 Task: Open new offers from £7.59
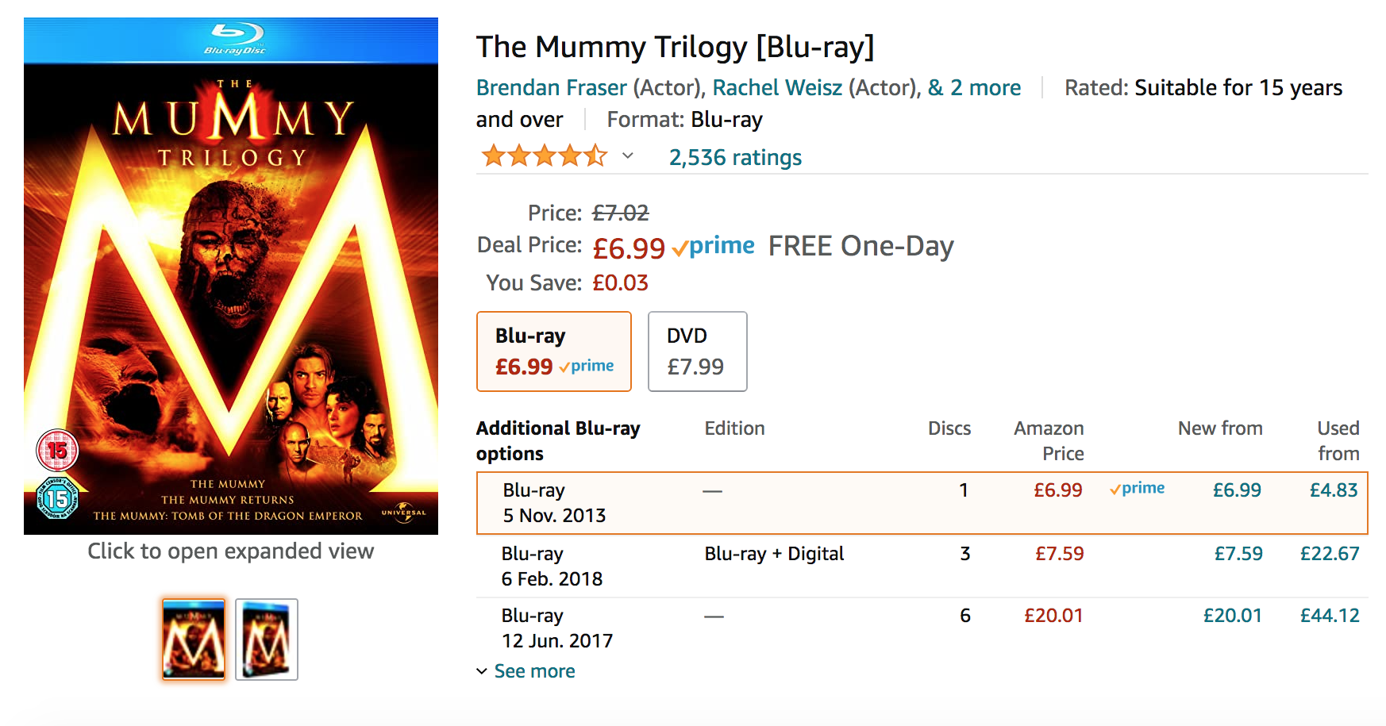pyautogui.click(x=1238, y=554)
